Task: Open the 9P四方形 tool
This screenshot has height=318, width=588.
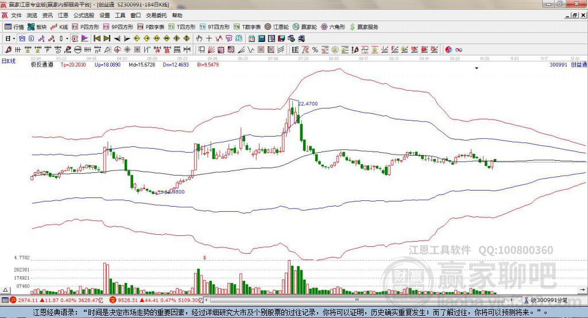Action: coord(118,27)
